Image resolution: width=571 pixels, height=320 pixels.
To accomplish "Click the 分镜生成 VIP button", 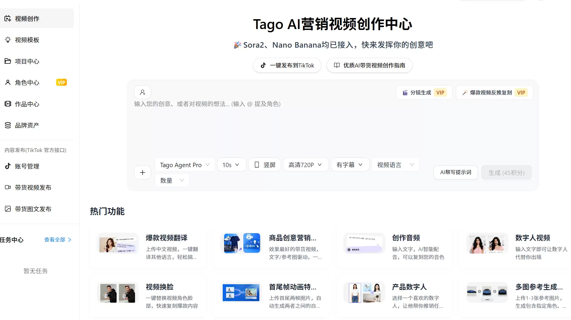I will click(424, 93).
